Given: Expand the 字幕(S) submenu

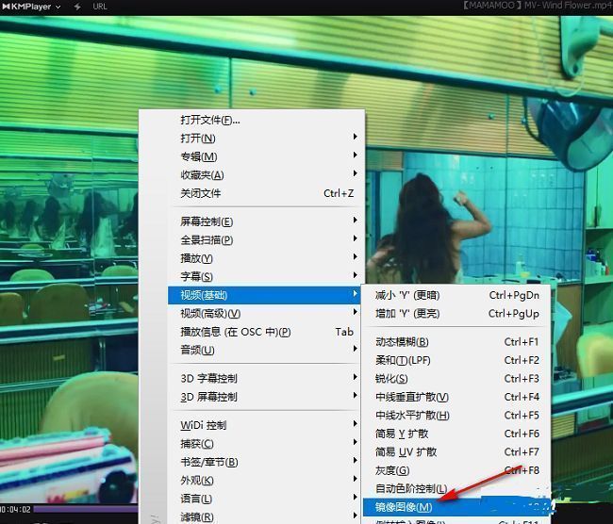Looking at the screenshot, I should 265,277.
